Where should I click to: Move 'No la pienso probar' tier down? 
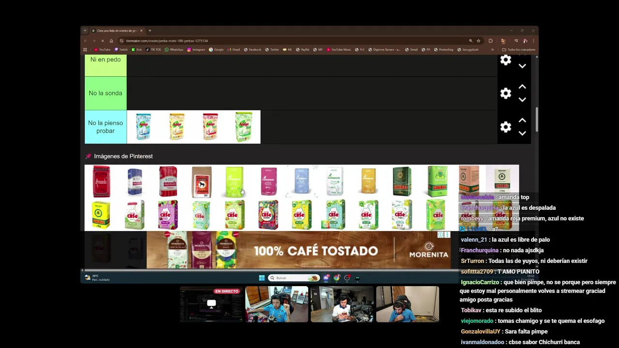[x=522, y=133]
